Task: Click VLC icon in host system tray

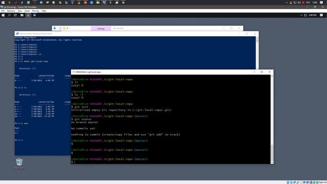Action: pyautogui.click(x=291, y=3)
